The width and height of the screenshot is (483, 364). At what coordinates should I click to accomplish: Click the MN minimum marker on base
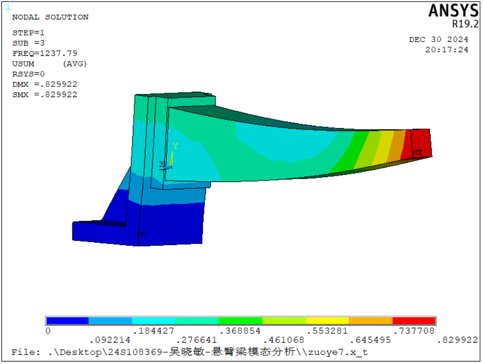142,234
